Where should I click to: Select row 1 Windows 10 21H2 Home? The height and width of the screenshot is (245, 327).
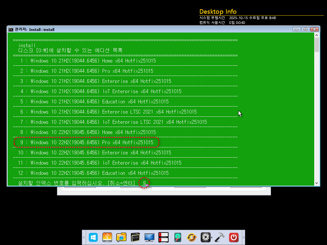click(88, 61)
